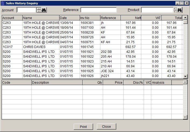Decrease the Account spinner value

(39, 11)
